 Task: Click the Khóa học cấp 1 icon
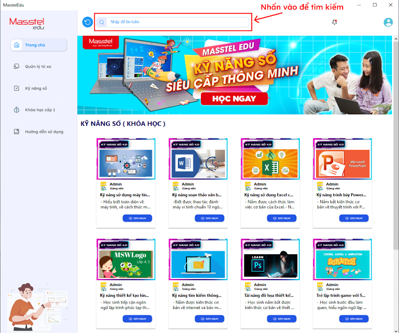(x=16, y=110)
